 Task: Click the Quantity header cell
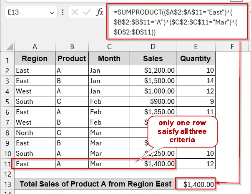pos(196,59)
